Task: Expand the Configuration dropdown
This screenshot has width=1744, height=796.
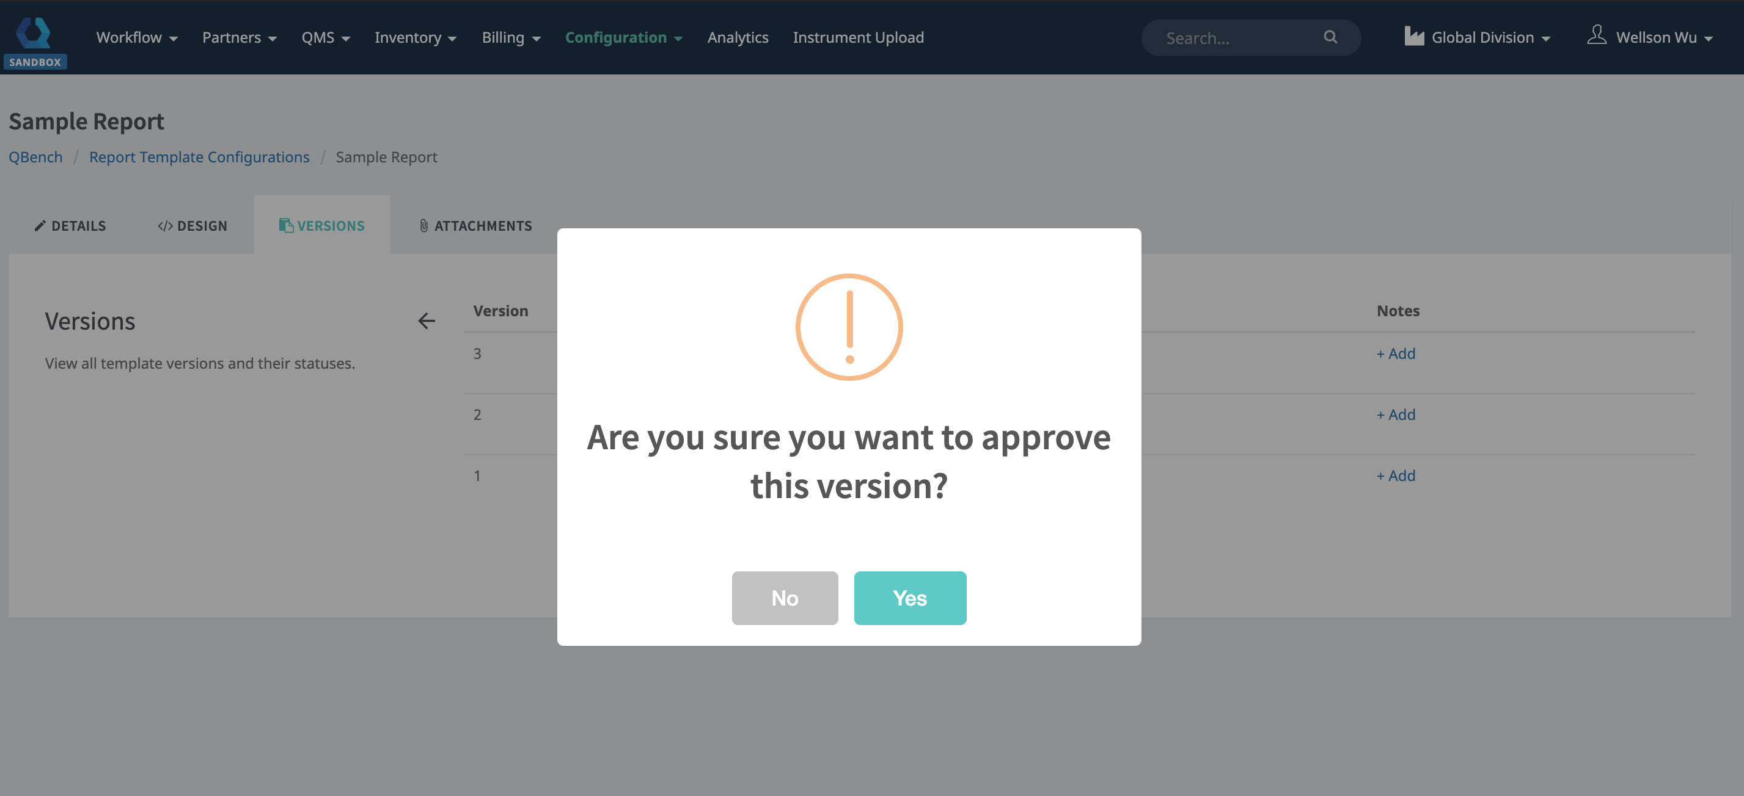Action: (x=623, y=38)
